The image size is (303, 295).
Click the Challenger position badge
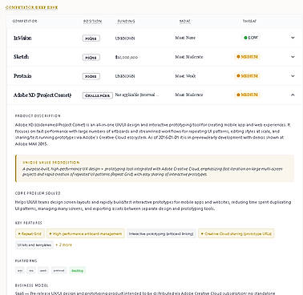click(x=98, y=95)
